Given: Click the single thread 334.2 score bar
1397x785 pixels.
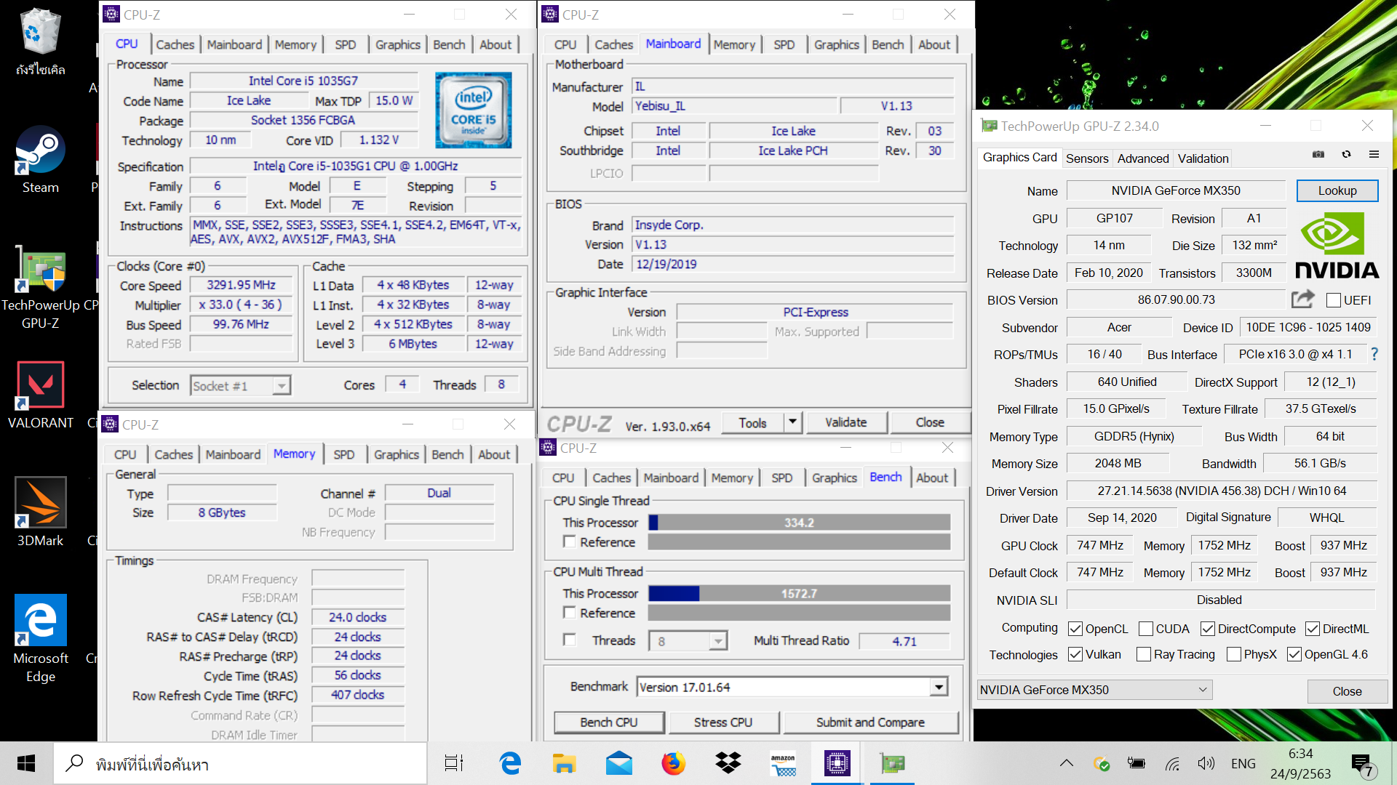Looking at the screenshot, I should click(799, 523).
